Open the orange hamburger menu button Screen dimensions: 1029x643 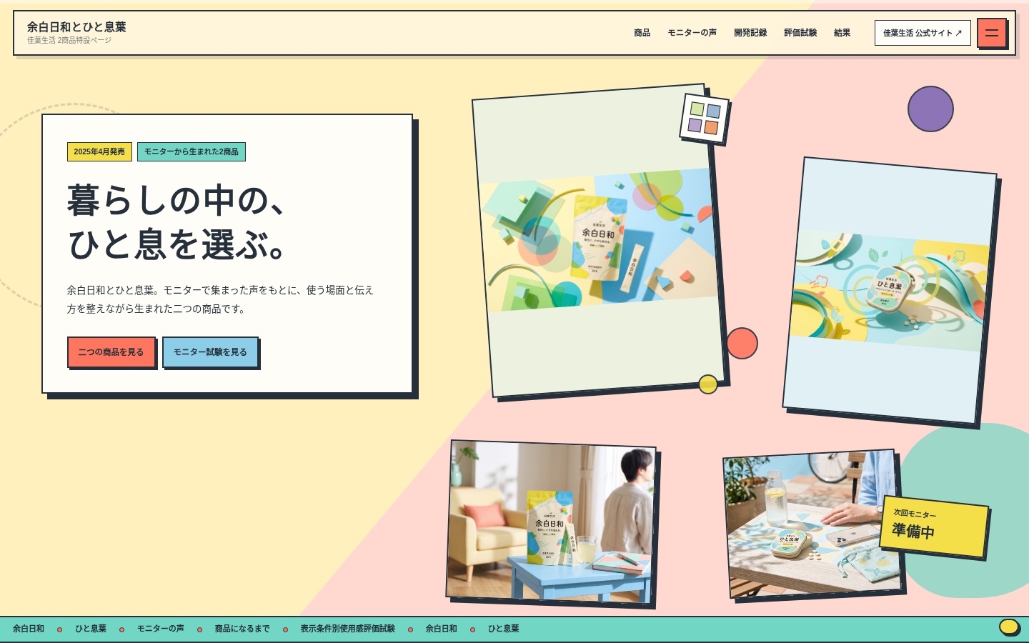(x=991, y=33)
